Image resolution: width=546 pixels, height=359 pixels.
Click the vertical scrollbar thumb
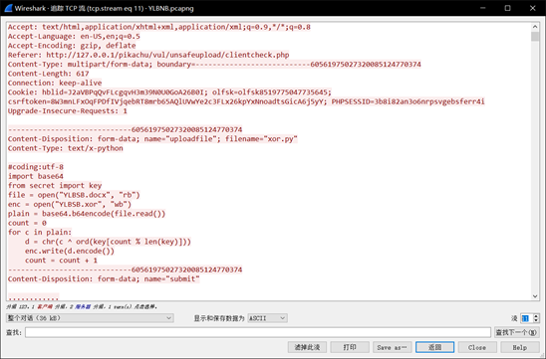(535, 36)
